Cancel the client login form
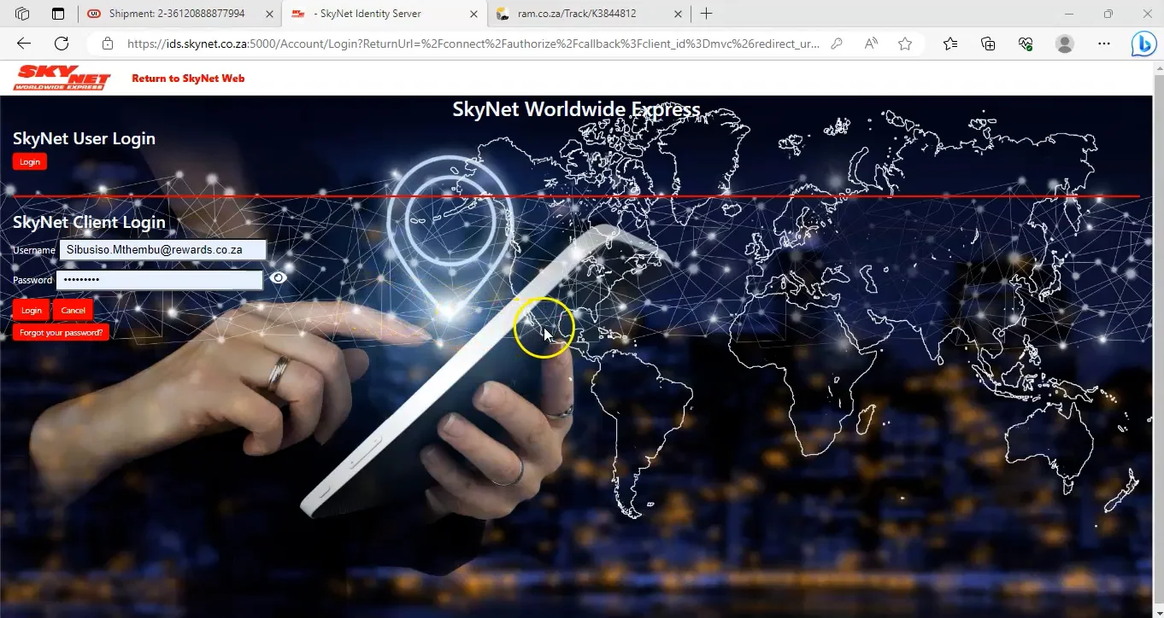1164x618 pixels. 73,310
